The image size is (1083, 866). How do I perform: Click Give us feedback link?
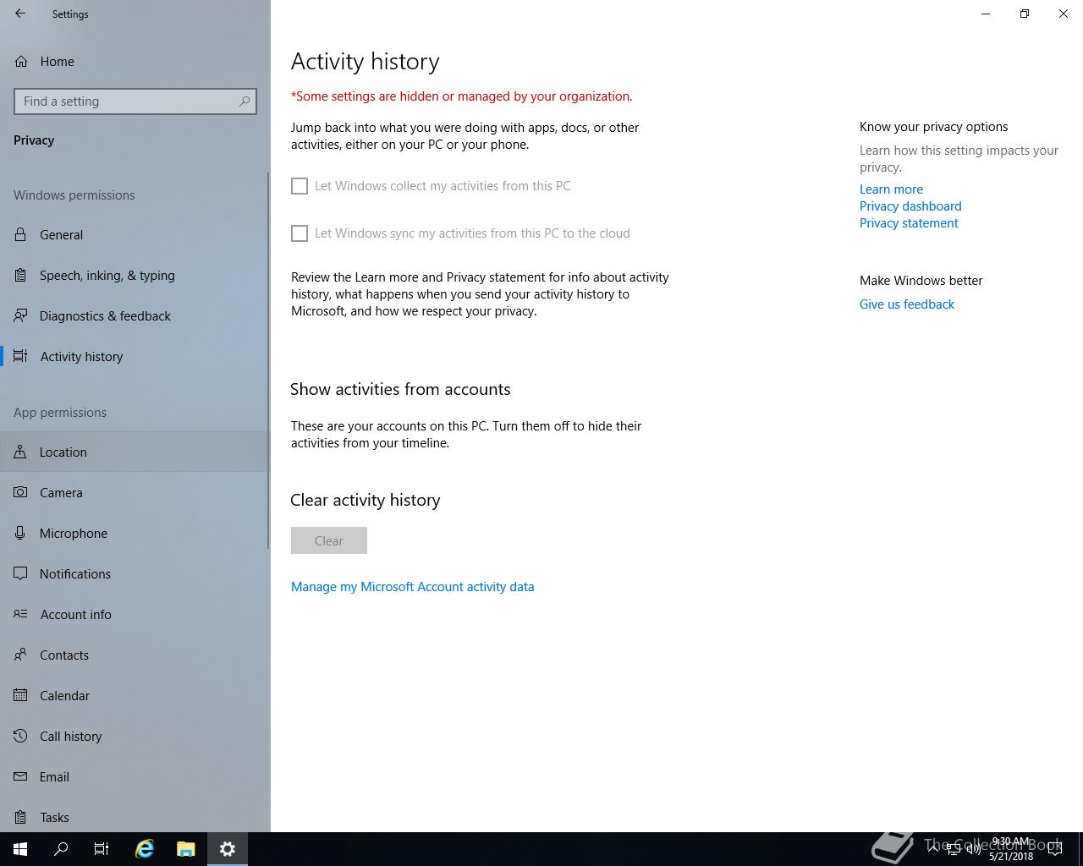pyautogui.click(x=907, y=304)
